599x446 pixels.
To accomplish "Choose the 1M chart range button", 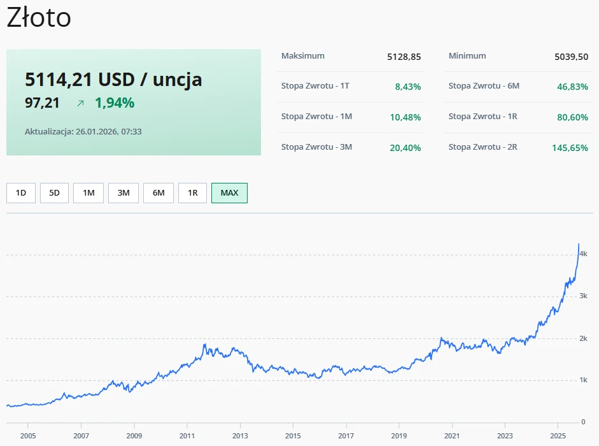I will click(88, 193).
